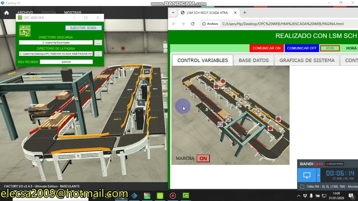Viewport: 358px width, 201px height.
Task: Click the battery tray icon
Action: coord(318,196)
